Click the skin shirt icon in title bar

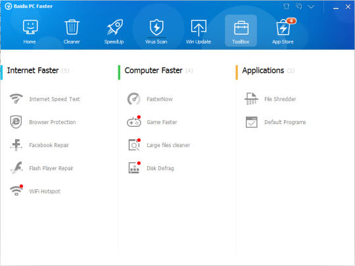click(x=286, y=6)
